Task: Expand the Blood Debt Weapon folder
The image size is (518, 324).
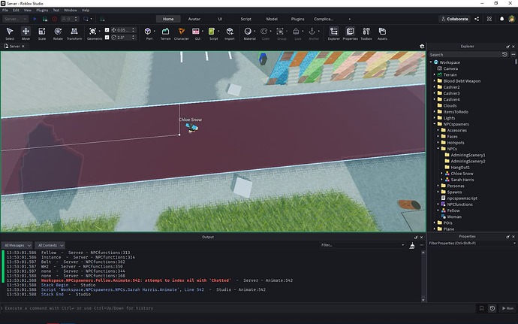Action: pyautogui.click(x=435, y=80)
